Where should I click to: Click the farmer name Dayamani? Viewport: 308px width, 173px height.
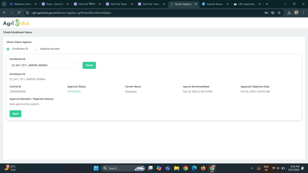point(131,91)
